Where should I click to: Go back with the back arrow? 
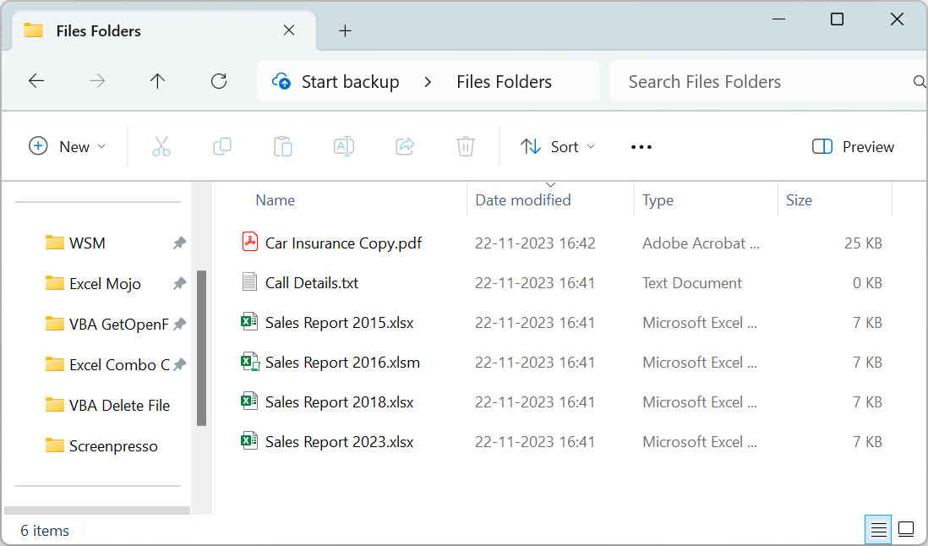click(36, 81)
